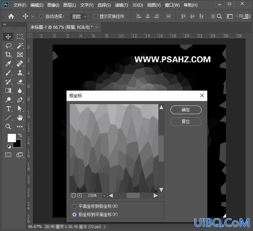The width and height of the screenshot is (253, 231).
Task: Click the preview vertical scrollbar thumb
Action: (161, 148)
